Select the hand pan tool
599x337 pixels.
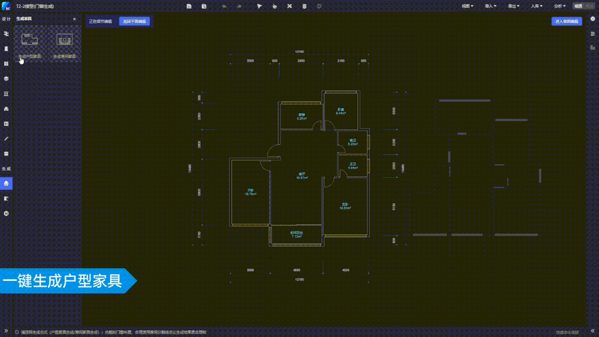click(x=274, y=6)
